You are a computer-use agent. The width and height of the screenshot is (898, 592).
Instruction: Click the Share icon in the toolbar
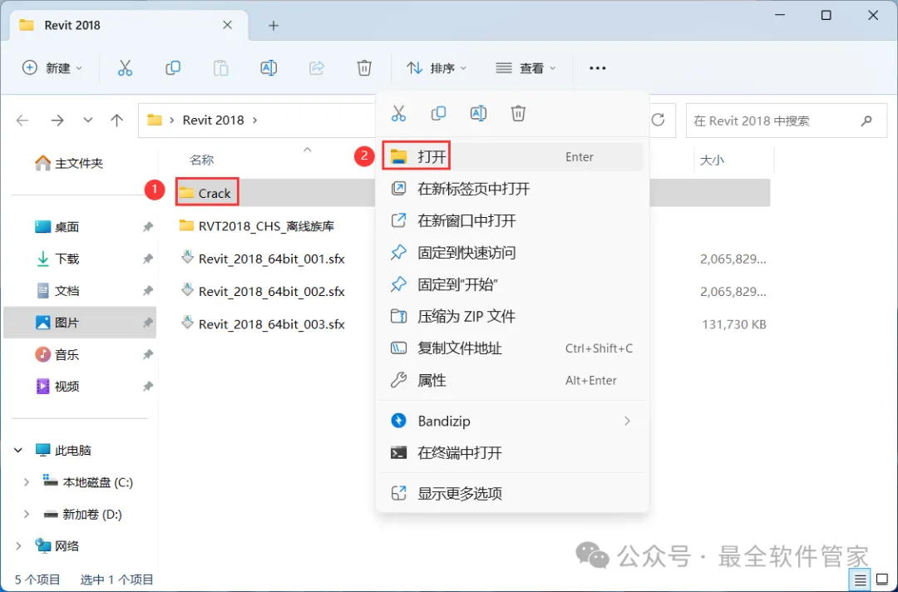(317, 68)
